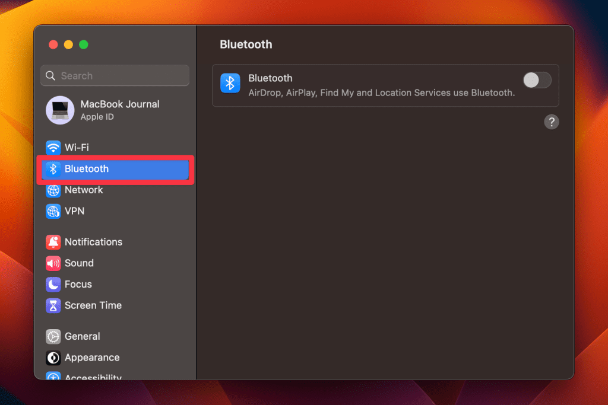Click the Bluetooth page title heading

point(246,44)
